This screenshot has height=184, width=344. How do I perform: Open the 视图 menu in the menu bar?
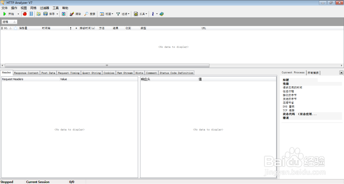[x=24, y=8]
